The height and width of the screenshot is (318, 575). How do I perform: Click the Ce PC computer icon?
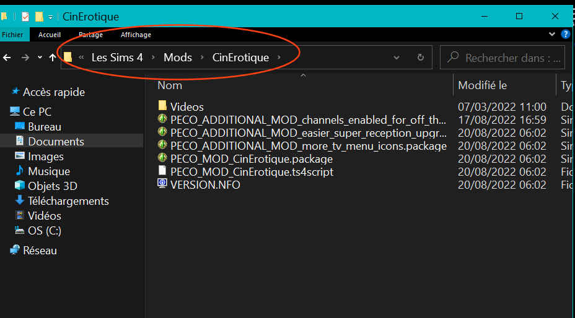coord(15,111)
